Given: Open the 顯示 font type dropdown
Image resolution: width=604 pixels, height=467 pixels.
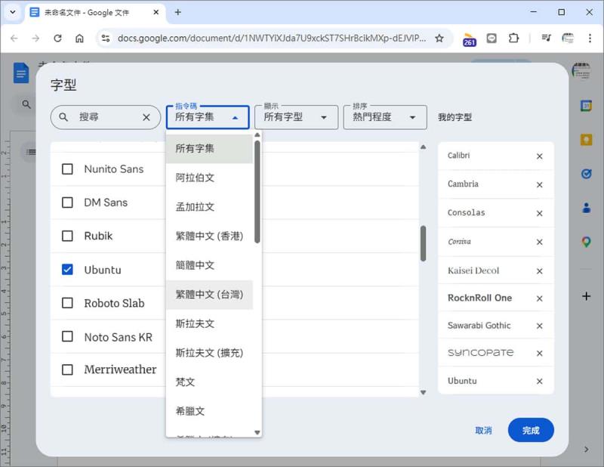Looking at the screenshot, I should pos(296,117).
